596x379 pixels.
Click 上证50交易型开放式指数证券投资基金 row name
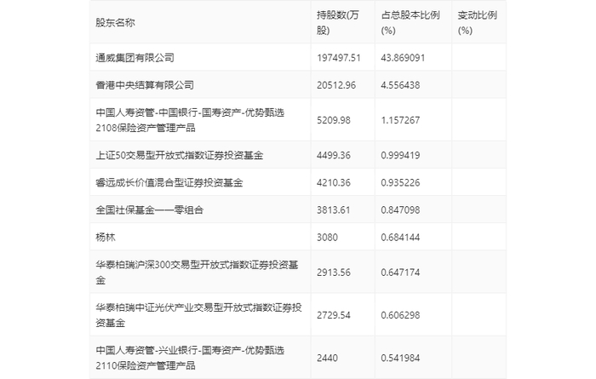[180, 155]
